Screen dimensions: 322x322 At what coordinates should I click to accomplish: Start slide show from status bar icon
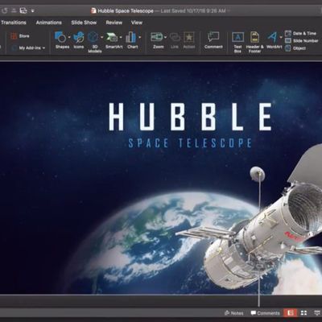click(x=317, y=313)
